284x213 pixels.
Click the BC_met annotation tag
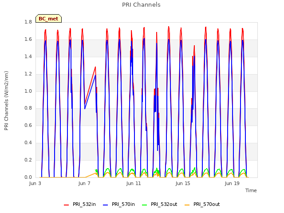pos(48,19)
